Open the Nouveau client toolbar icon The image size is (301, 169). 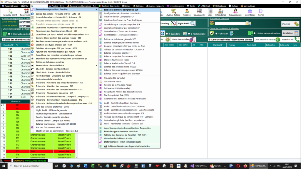pos(10,12)
